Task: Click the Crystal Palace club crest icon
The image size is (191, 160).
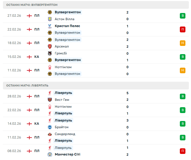Action: [49, 26]
